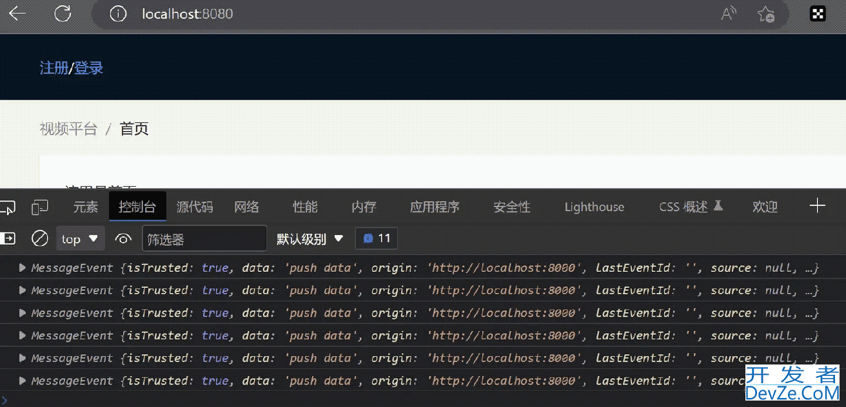Open the QR code extension icon
This screenshot has height=407, width=846.
click(818, 14)
